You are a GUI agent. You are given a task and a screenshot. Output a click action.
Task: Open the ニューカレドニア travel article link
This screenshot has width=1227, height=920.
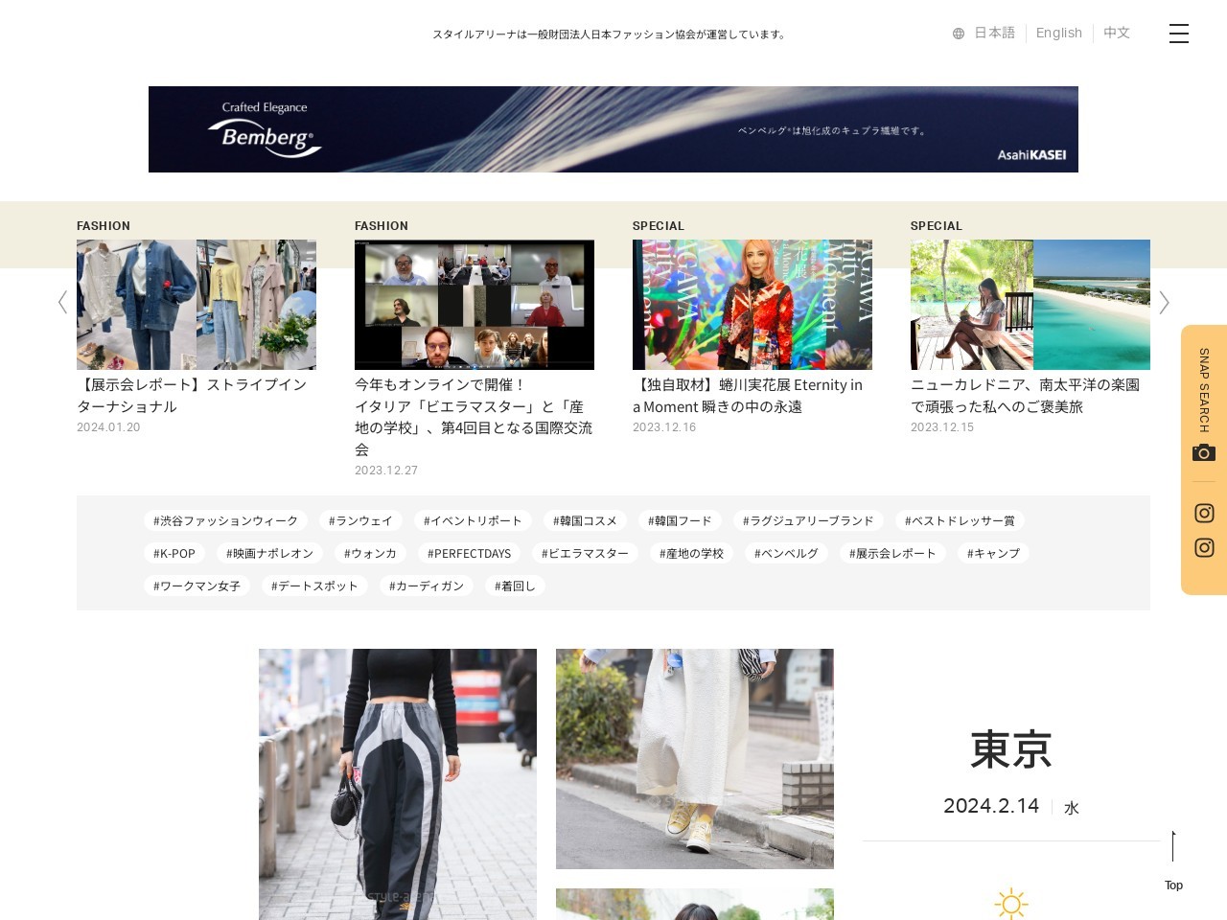[1025, 395]
